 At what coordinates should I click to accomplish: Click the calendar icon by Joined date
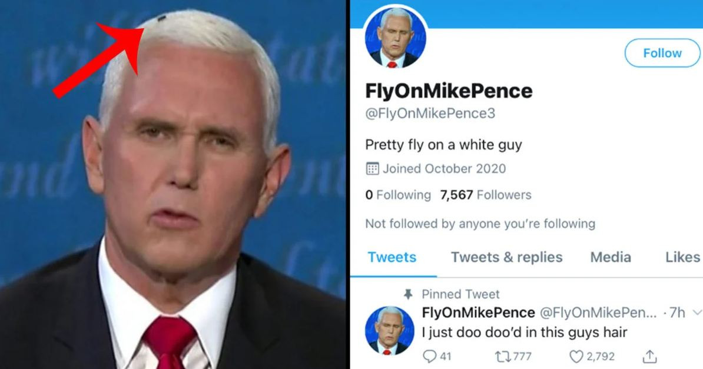[372, 169]
